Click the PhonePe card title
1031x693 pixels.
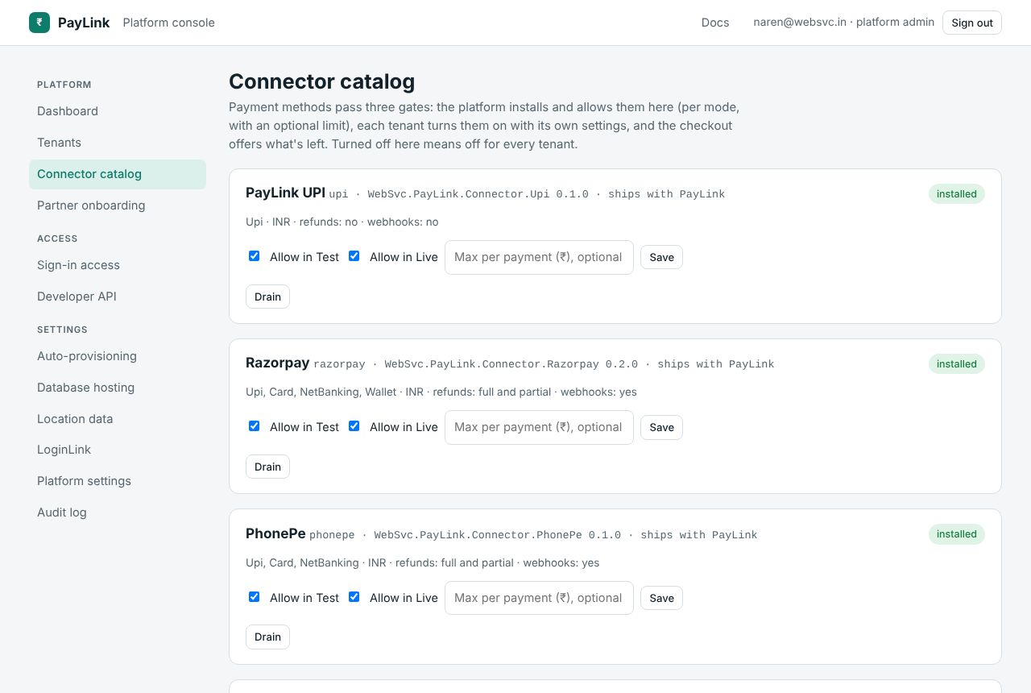click(x=275, y=533)
